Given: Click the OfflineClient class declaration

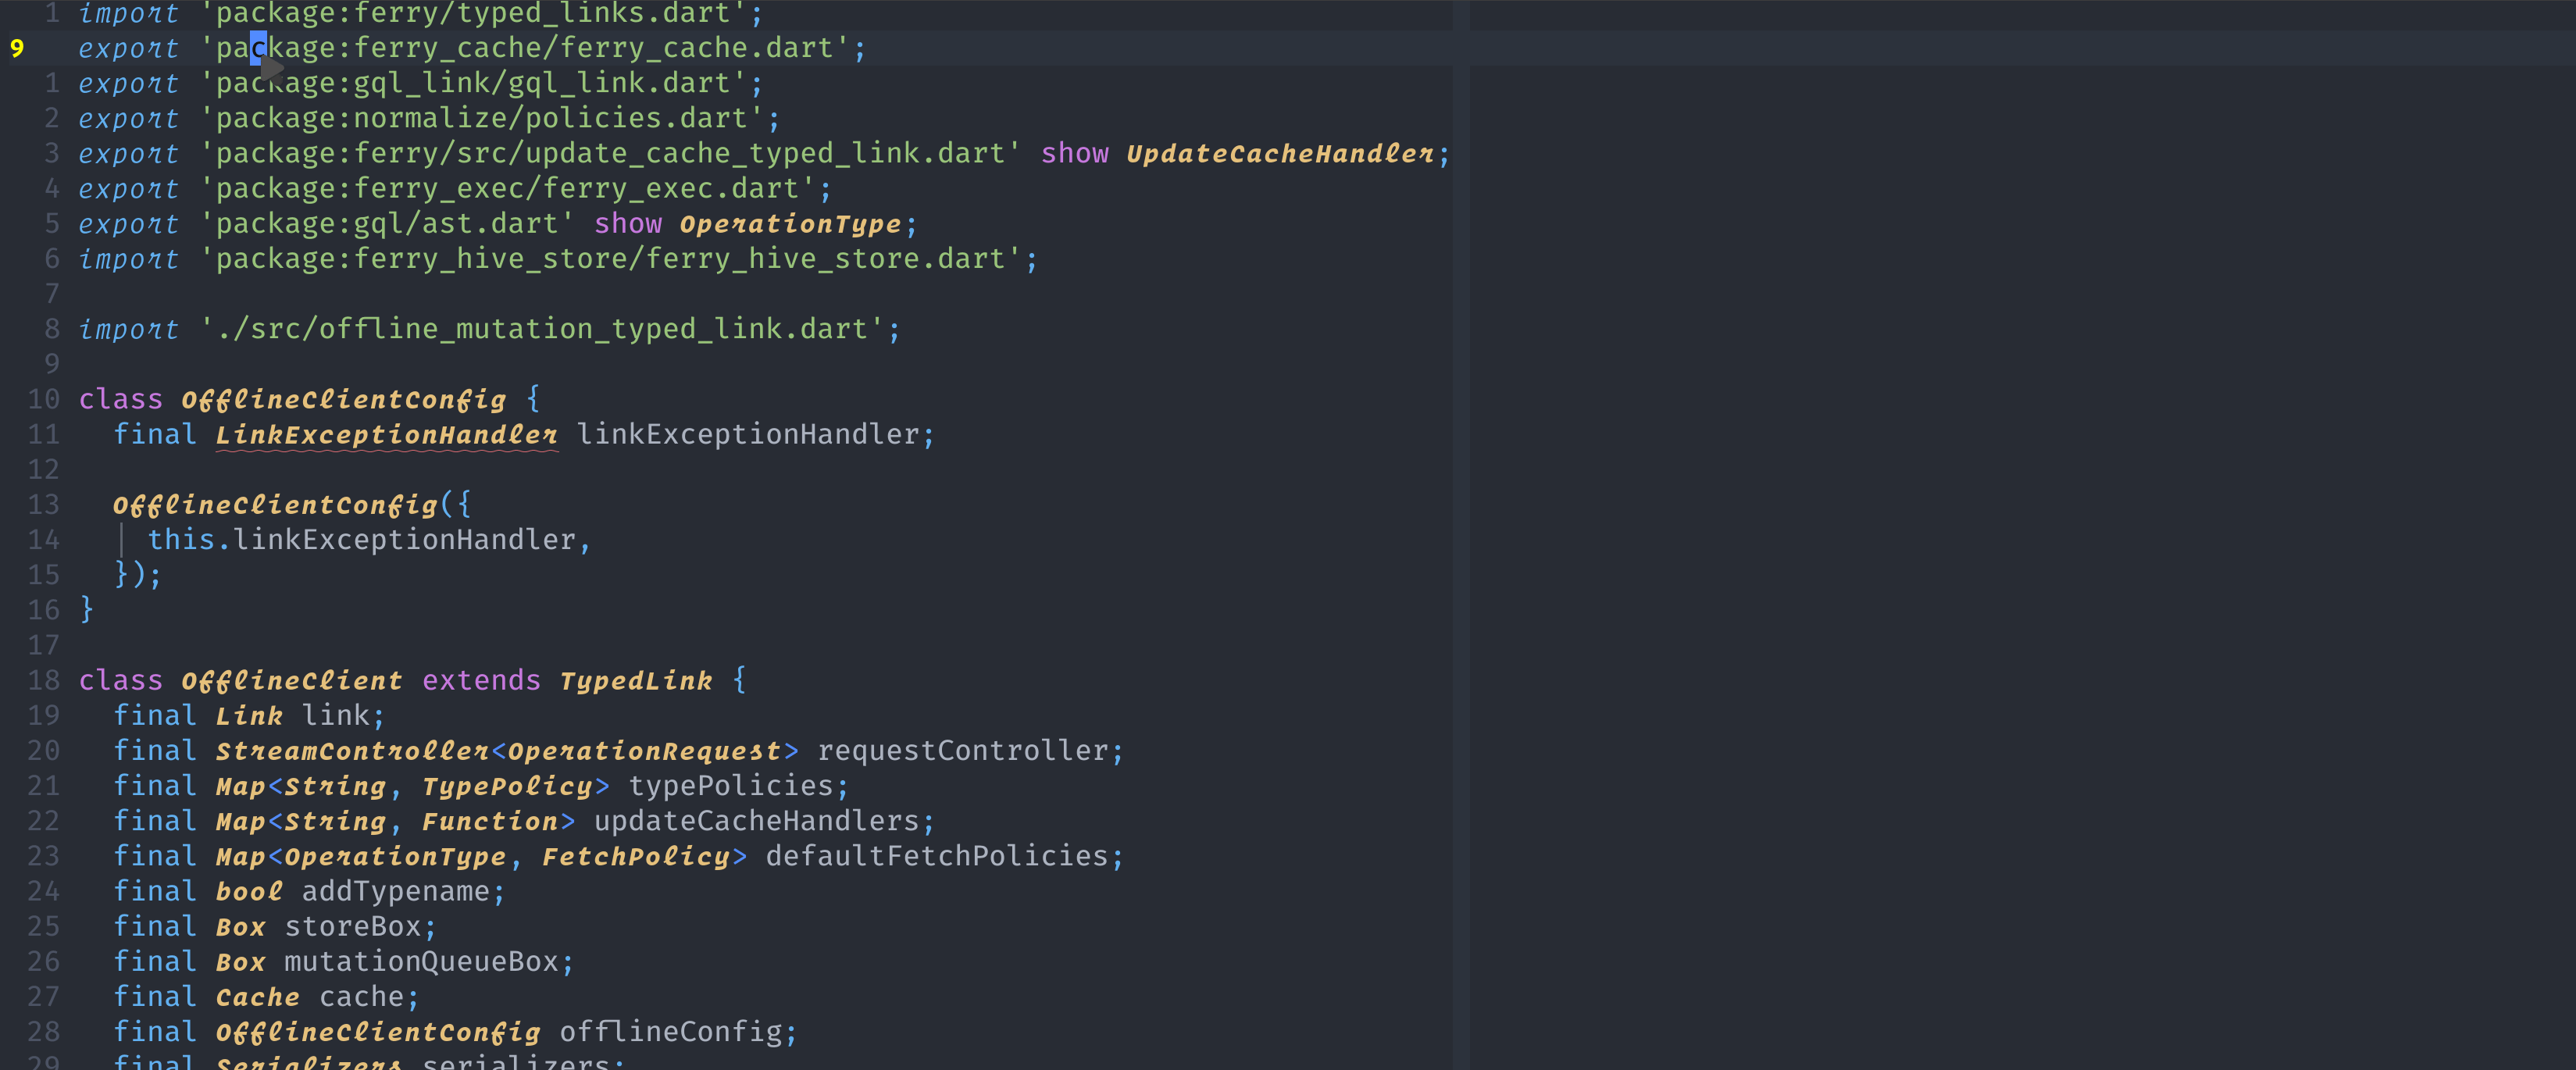Looking at the screenshot, I should pyautogui.click(x=291, y=680).
